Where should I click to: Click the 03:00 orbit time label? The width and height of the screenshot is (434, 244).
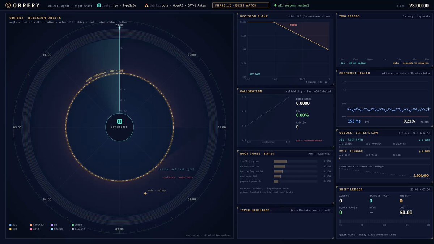click(119, 229)
